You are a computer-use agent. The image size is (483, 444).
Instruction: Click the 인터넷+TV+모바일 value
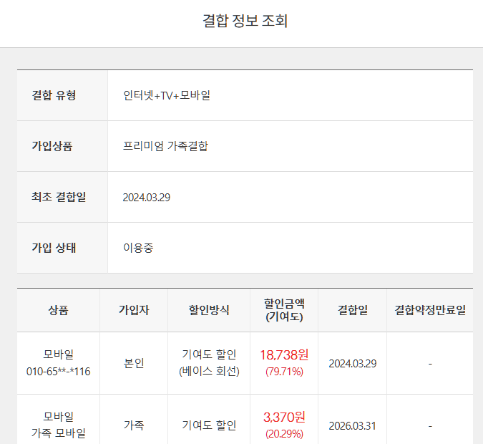tap(167, 95)
